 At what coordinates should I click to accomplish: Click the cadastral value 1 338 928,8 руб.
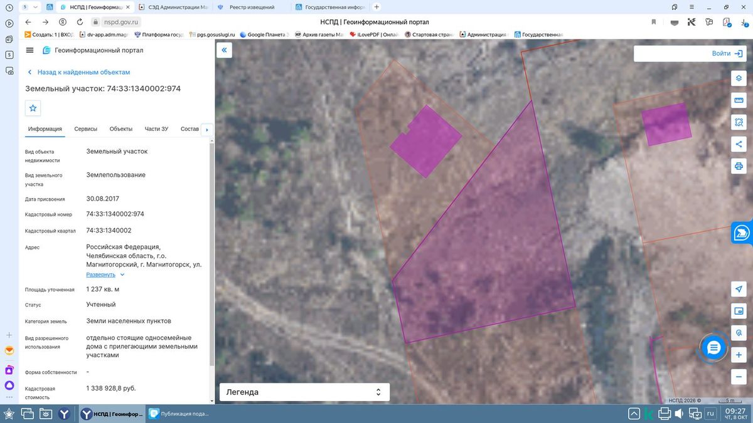tap(111, 389)
